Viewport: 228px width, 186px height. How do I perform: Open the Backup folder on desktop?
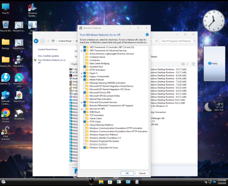pos(5,44)
